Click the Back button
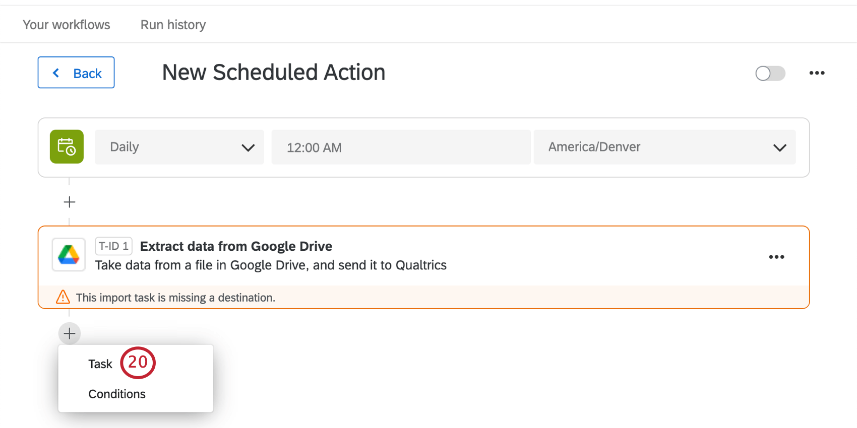This screenshot has height=428, width=857. pos(76,73)
